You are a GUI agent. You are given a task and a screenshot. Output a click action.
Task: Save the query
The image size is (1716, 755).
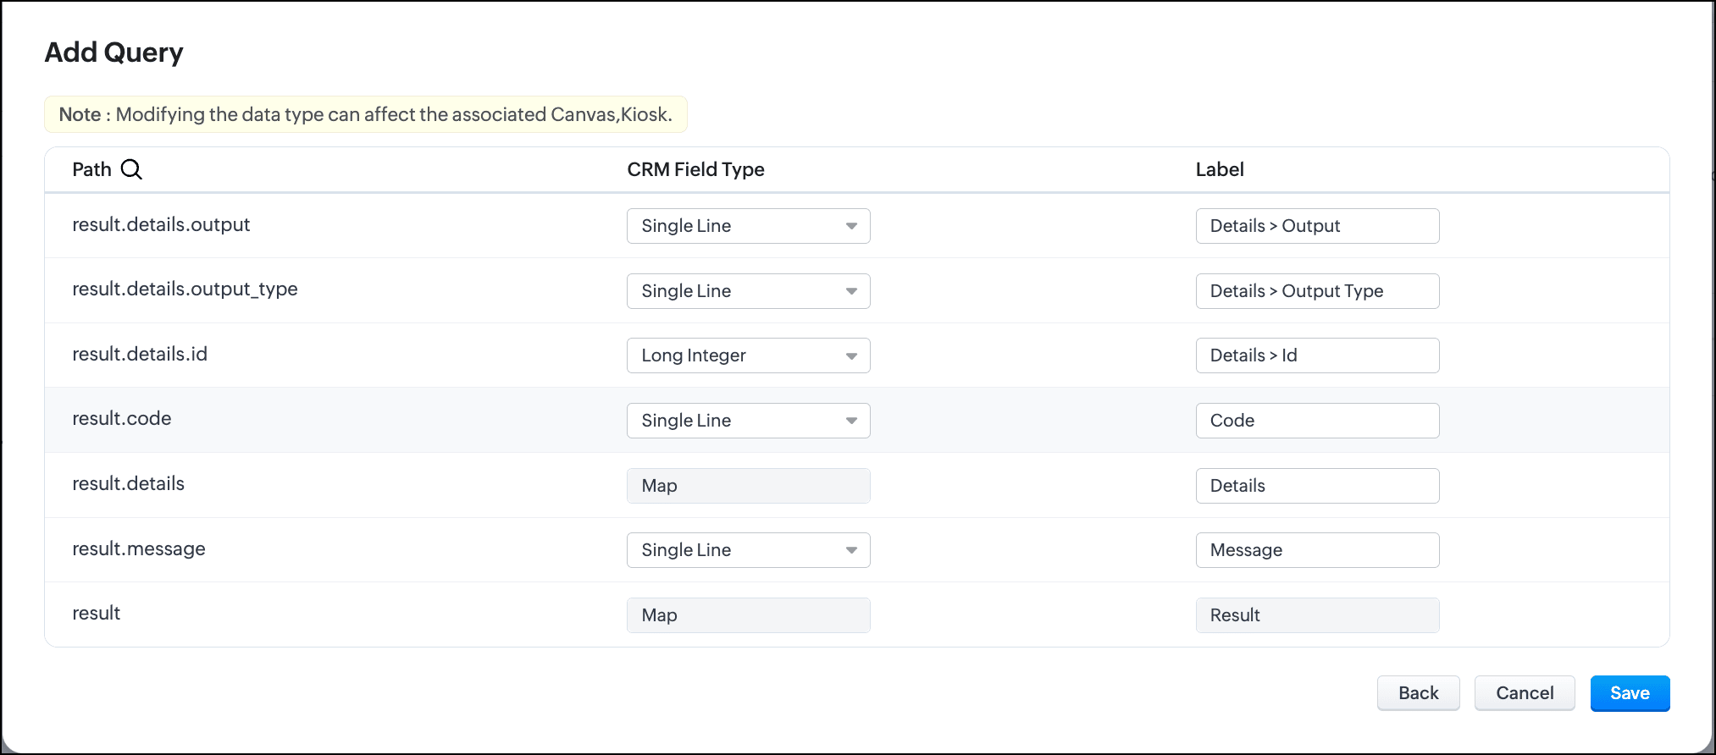[1630, 693]
